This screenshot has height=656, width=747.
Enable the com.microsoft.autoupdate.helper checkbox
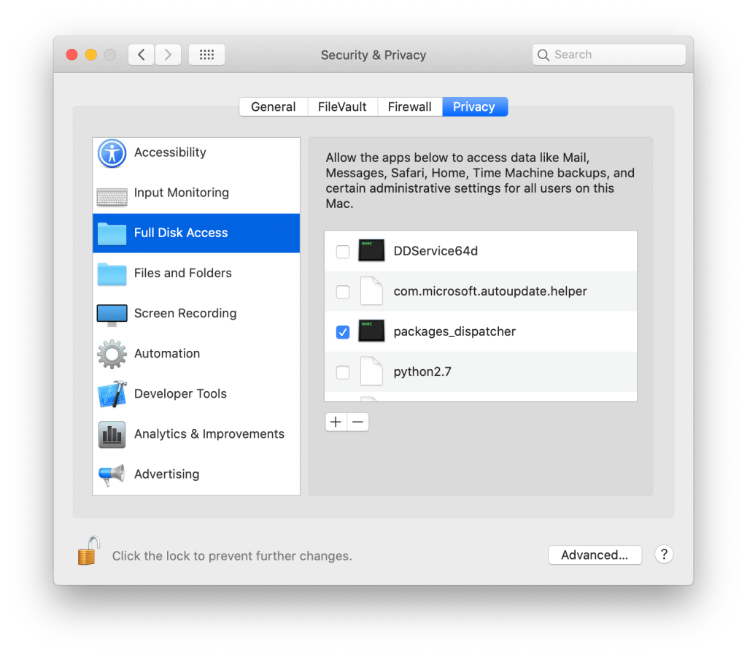click(343, 292)
